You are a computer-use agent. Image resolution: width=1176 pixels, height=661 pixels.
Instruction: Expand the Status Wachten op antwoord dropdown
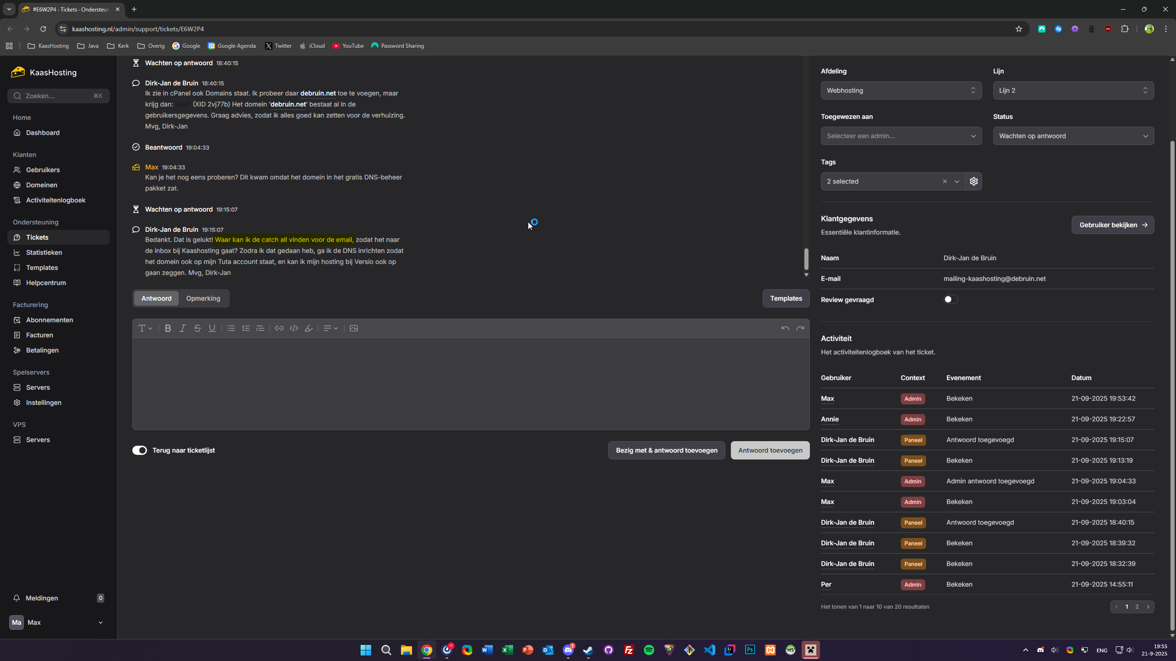1073,136
